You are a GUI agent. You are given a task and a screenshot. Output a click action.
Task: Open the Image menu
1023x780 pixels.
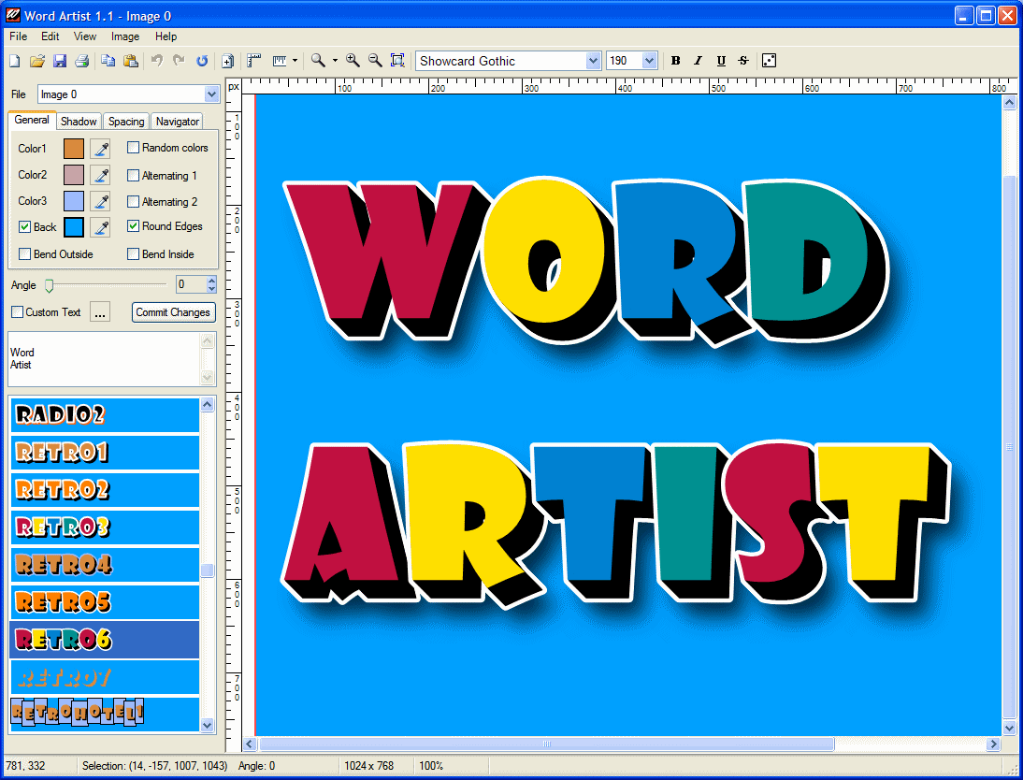125,36
